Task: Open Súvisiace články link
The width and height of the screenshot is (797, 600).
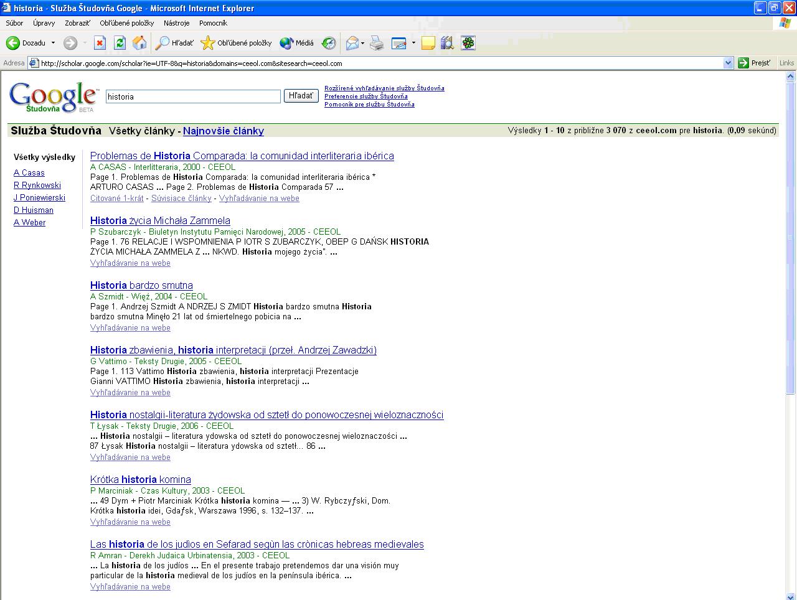Action: (181, 199)
